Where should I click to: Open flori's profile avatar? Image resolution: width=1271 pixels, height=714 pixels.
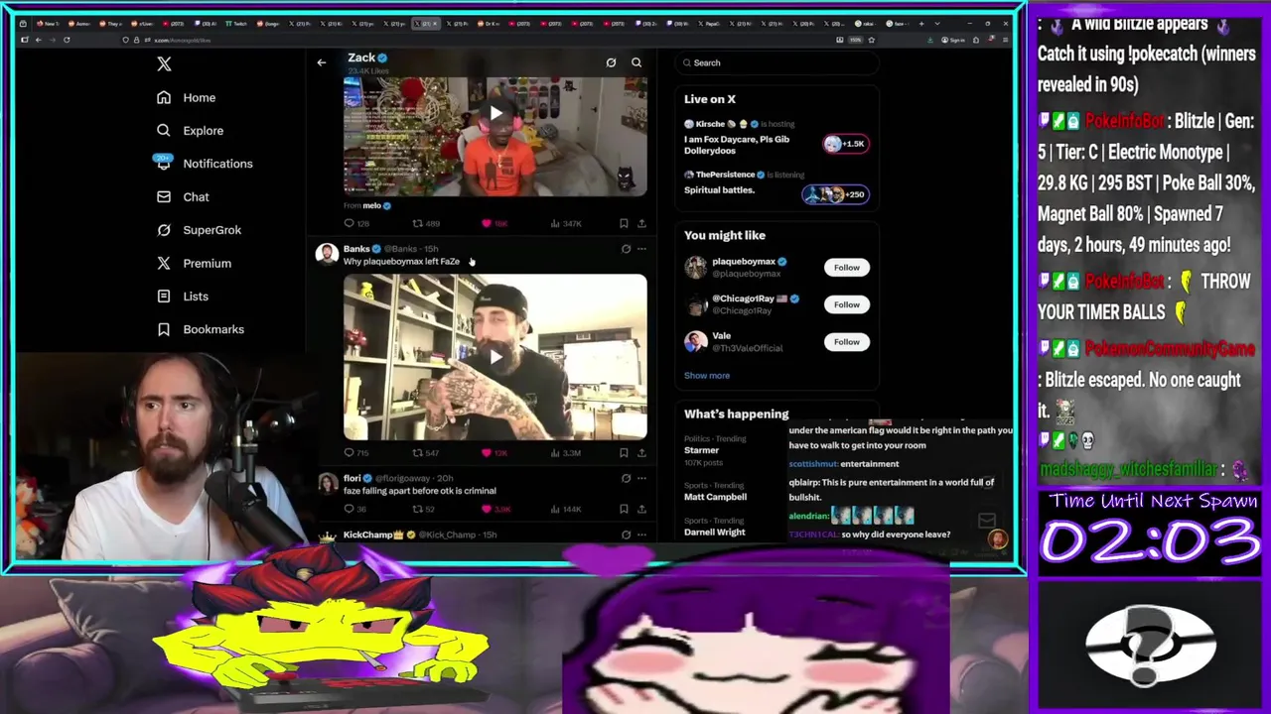pyautogui.click(x=327, y=483)
